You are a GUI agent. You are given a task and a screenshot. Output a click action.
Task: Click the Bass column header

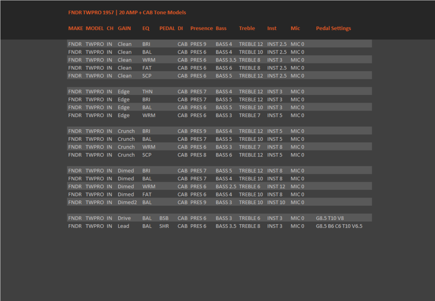[x=221, y=28]
